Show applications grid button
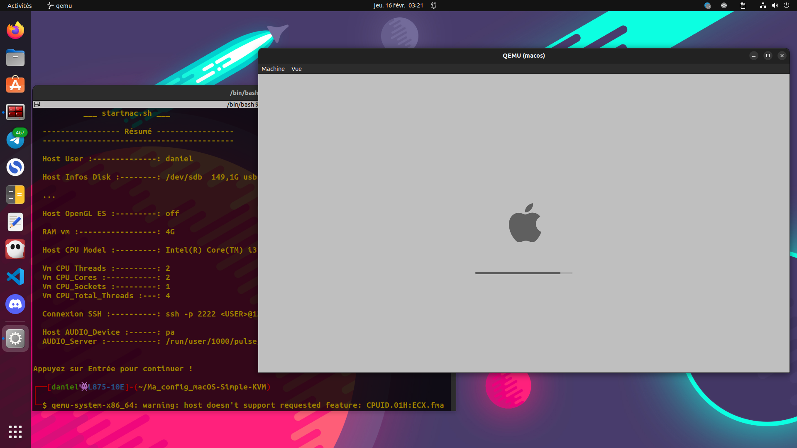 [15, 432]
